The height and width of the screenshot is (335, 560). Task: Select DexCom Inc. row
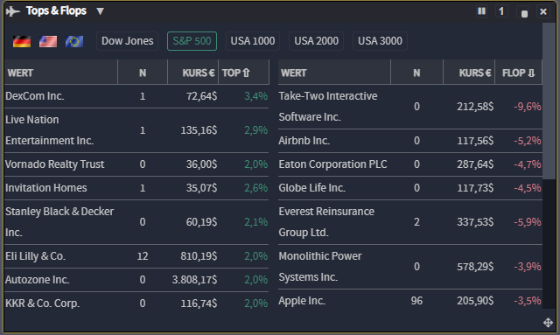pyautogui.click(x=136, y=96)
